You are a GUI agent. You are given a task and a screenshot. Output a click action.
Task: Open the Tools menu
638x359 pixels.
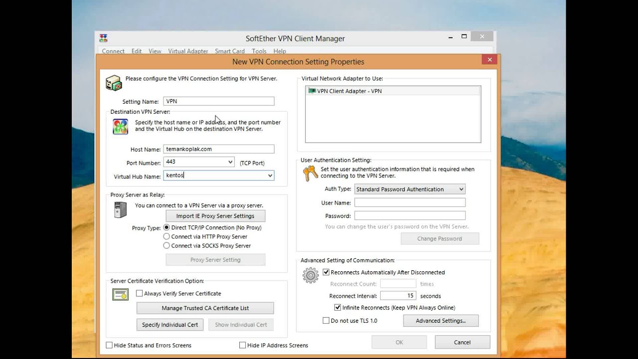tap(259, 51)
